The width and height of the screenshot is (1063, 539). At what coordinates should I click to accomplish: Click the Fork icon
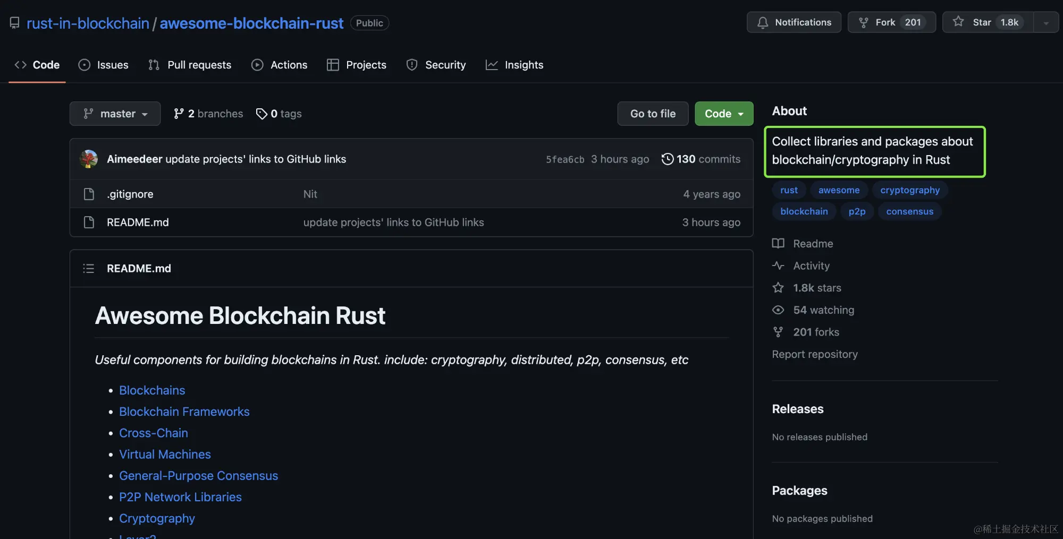(864, 22)
